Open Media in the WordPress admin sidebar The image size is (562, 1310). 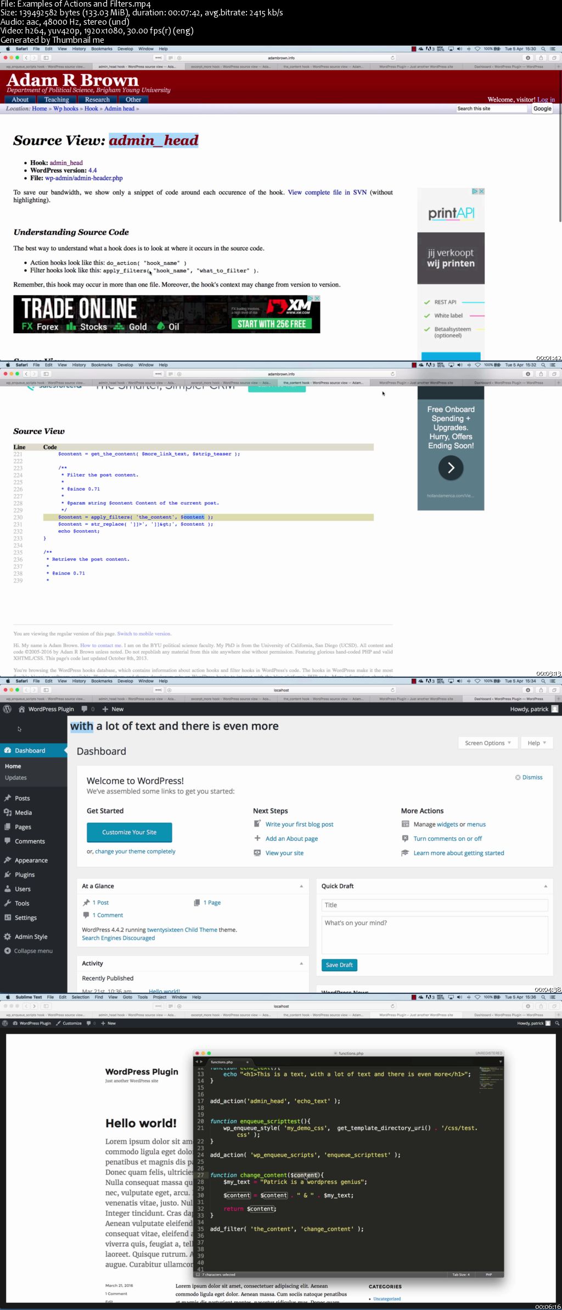click(23, 812)
